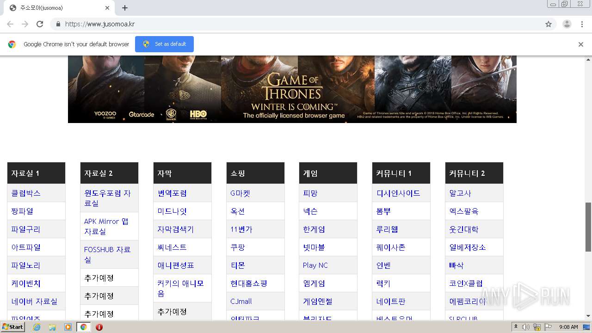Reload the jusomoa page
Screen dimensions: 592x333
[40, 24]
